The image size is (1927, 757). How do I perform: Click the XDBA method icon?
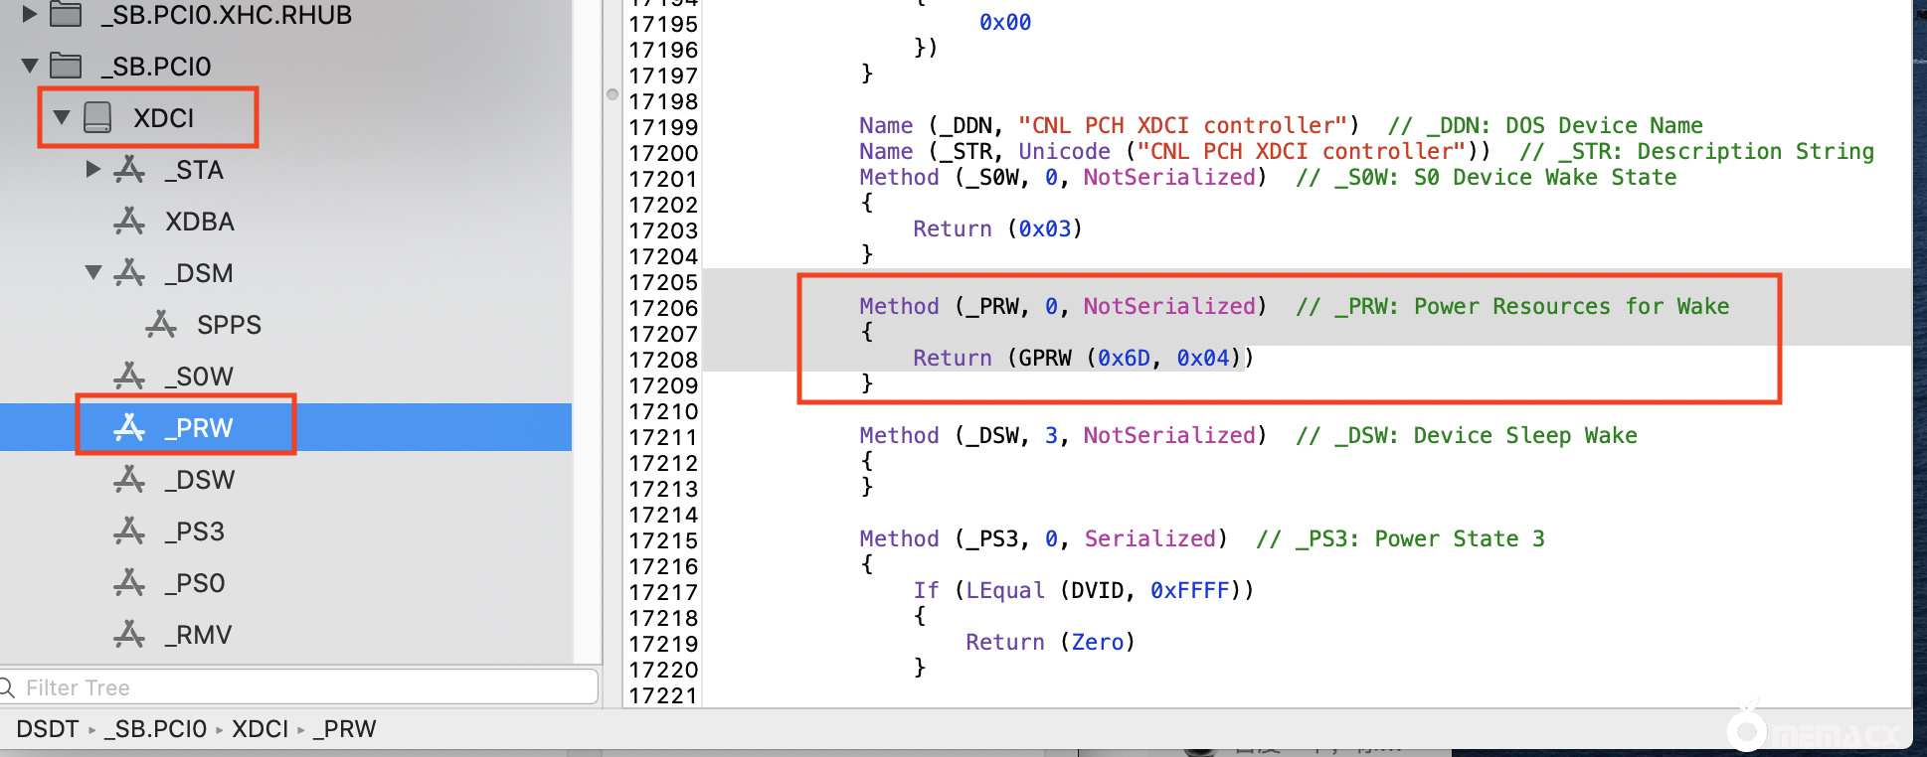129,222
